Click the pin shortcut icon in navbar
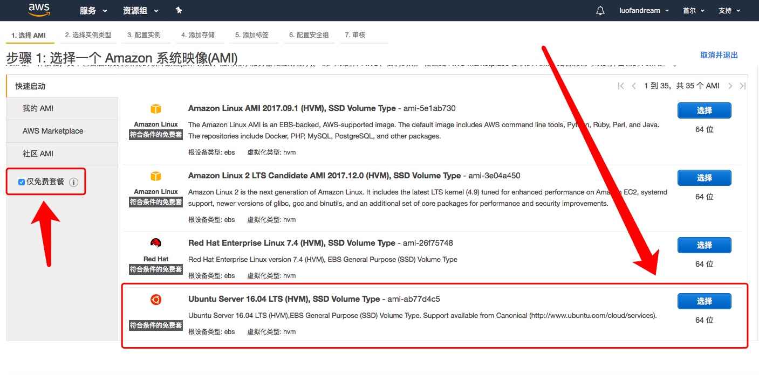 click(x=179, y=11)
